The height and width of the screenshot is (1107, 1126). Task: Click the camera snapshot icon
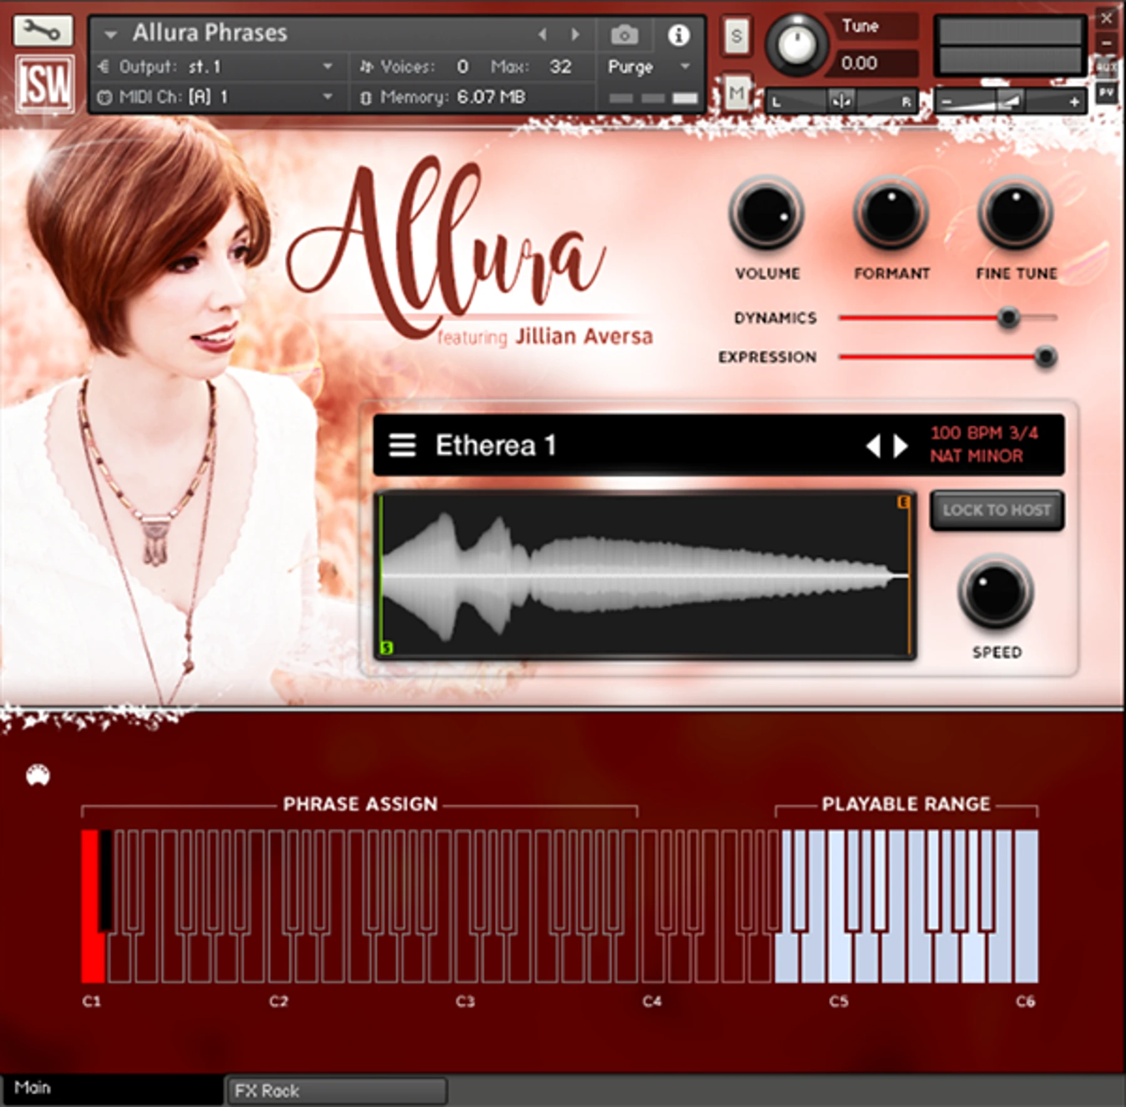[624, 34]
